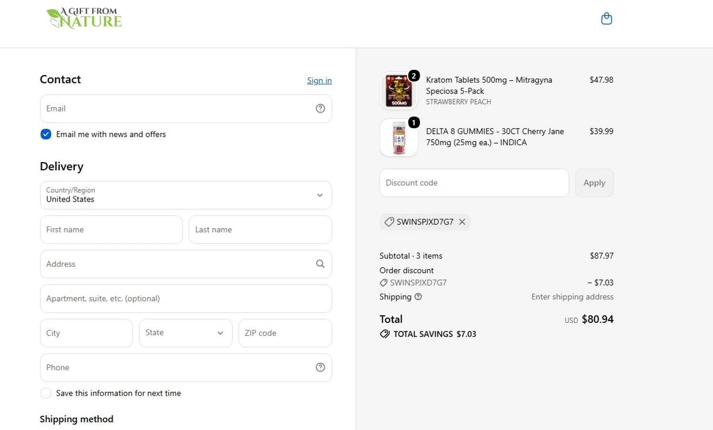Click the search icon in Address field

[x=320, y=264]
